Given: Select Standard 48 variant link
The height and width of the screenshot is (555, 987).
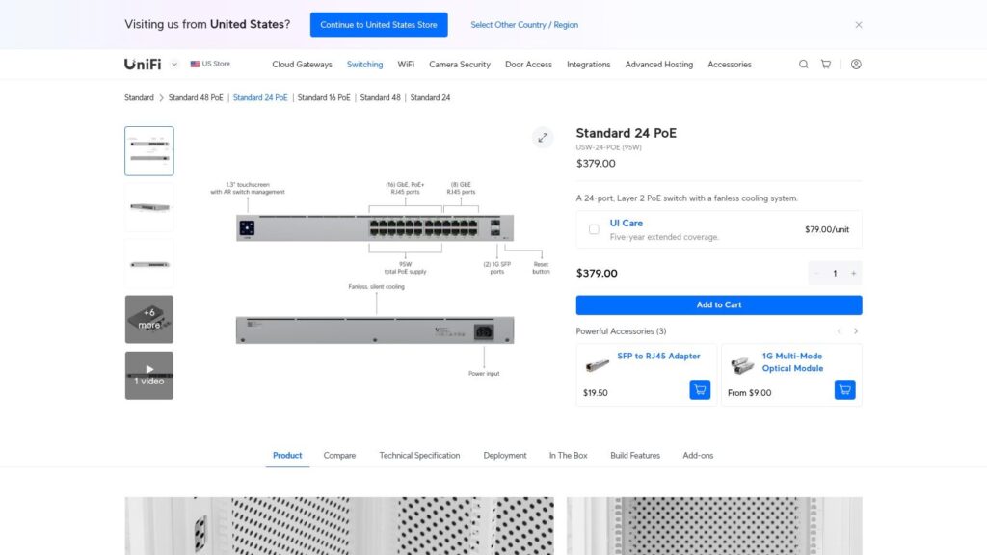Looking at the screenshot, I should pos(380,98).
